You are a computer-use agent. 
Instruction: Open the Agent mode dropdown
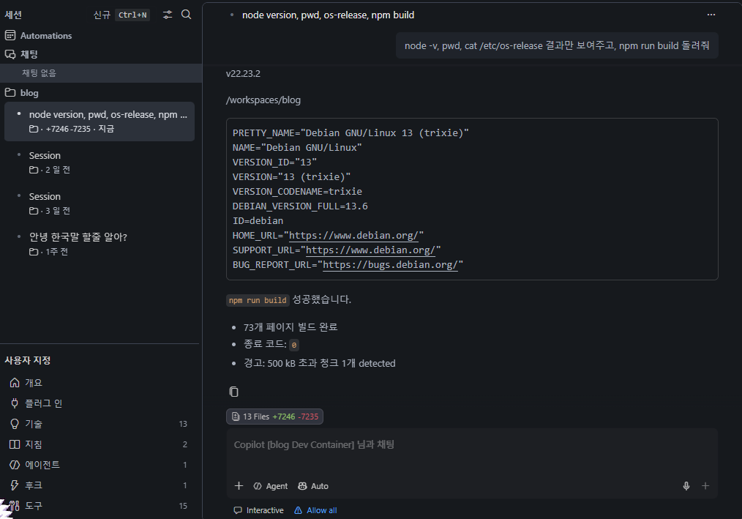[271, 486]
